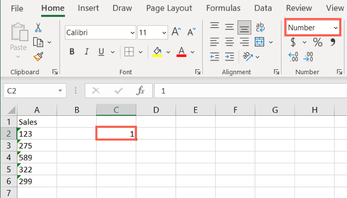The image size is (347, 198).
Task: Open the Number format dropdown
Action: click(x=335, y=28)
